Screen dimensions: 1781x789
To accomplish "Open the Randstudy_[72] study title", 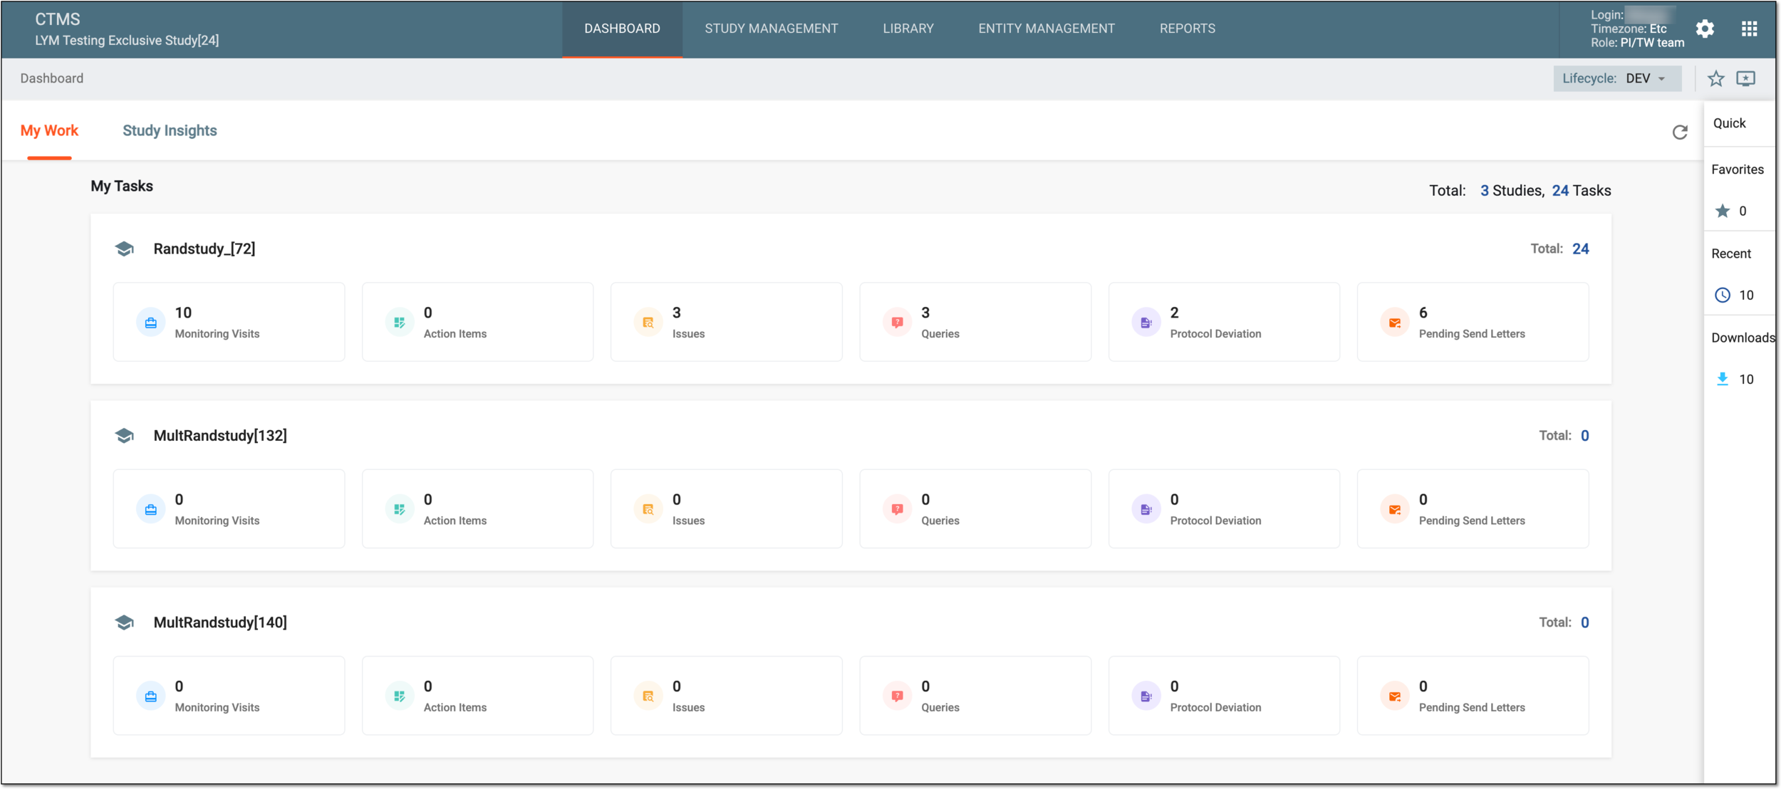I will click(x=204, y=249).
